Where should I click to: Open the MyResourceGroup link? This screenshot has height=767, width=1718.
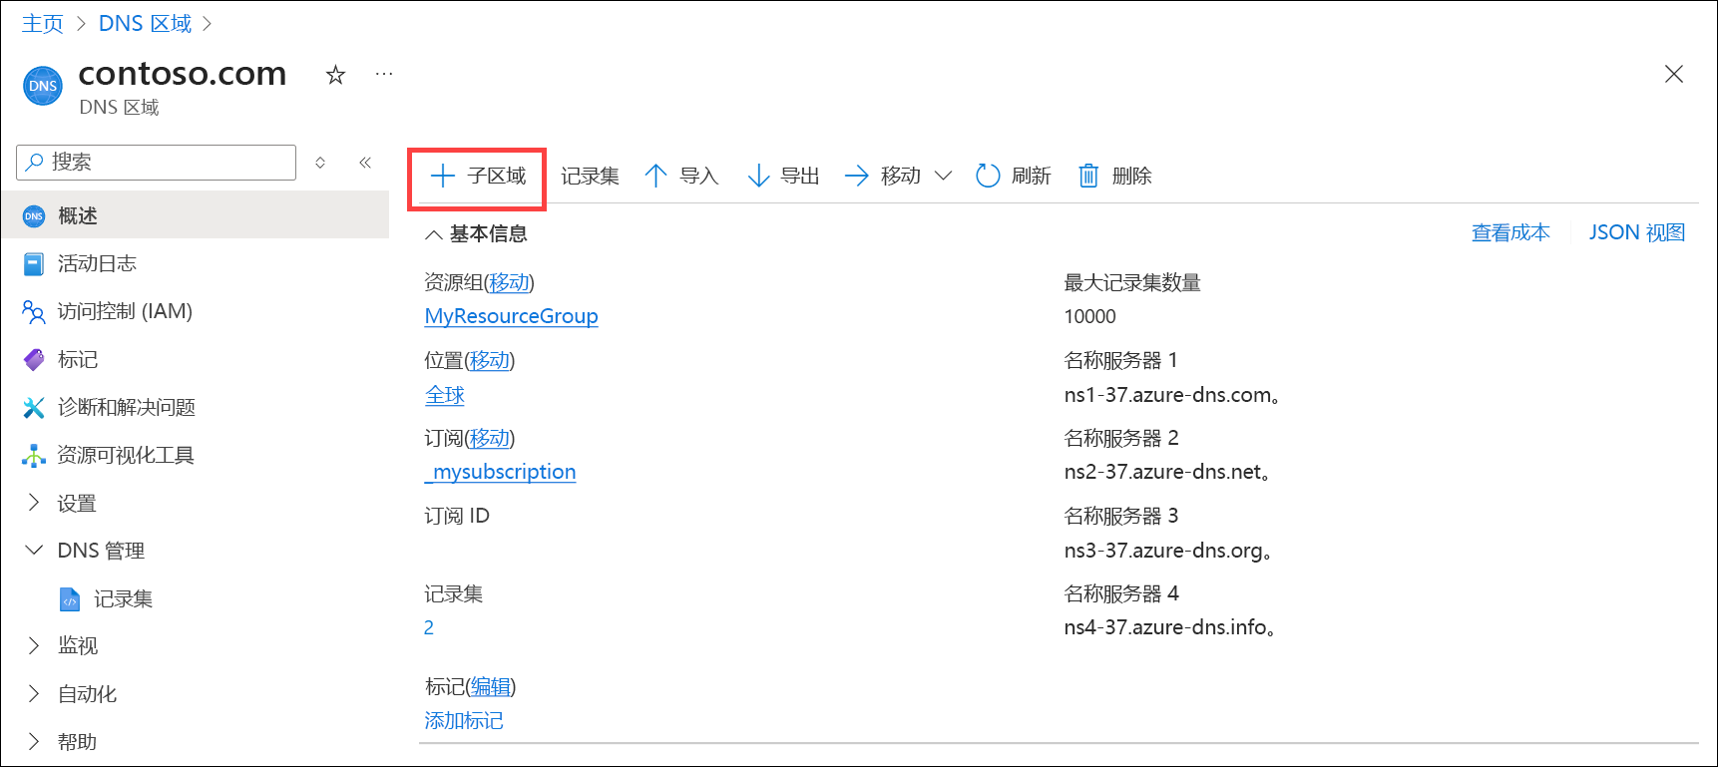pyautogui.click(x=511, y=316)
